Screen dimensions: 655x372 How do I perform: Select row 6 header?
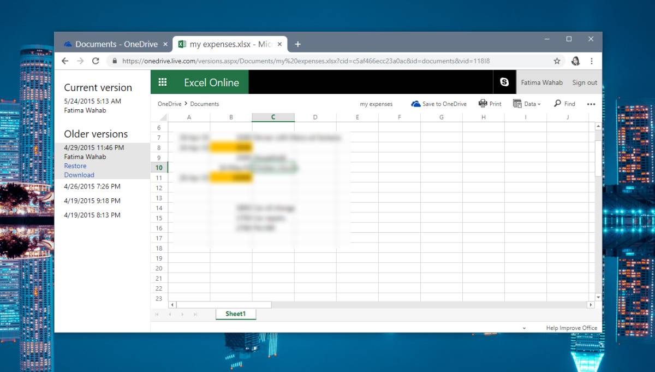[x=159, y=127]
